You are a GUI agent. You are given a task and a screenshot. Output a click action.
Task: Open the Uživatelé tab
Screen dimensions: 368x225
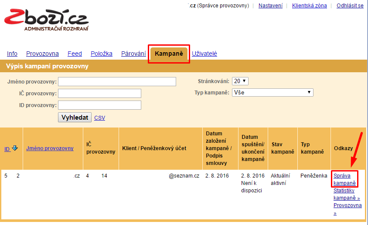tap(204, 54)
